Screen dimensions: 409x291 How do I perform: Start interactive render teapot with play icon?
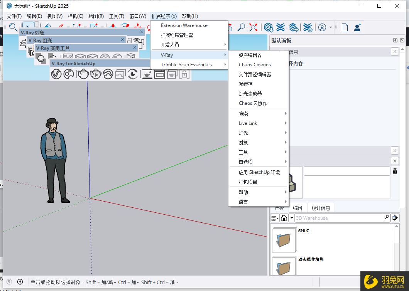(95, 74)
